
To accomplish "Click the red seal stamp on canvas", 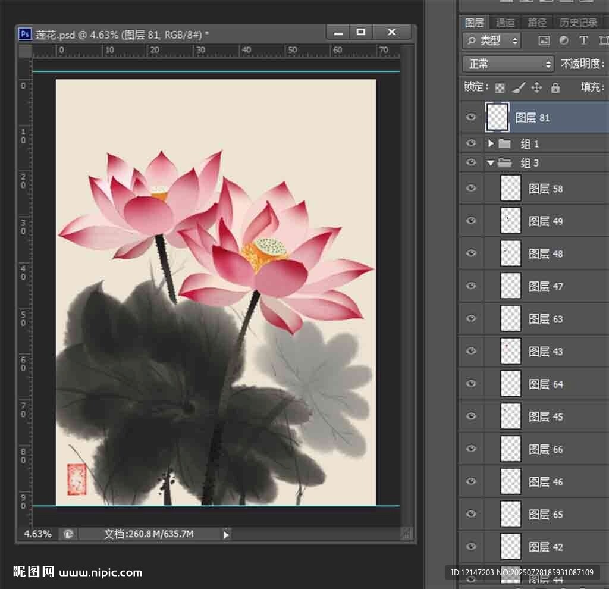I will [77, 480].
